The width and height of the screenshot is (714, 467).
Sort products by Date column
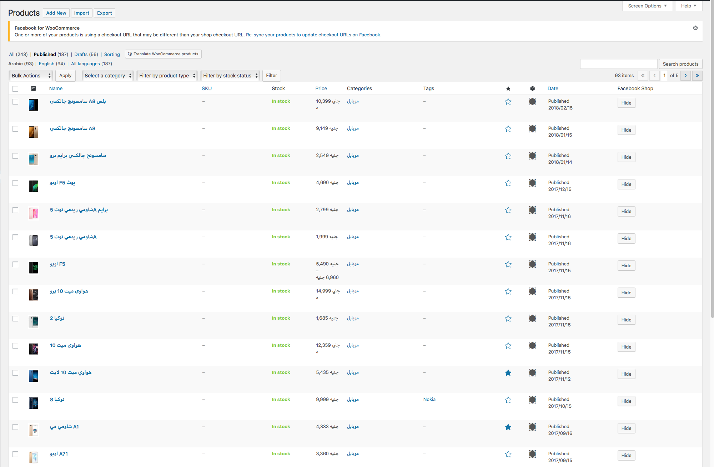click(x=553, y=88)
